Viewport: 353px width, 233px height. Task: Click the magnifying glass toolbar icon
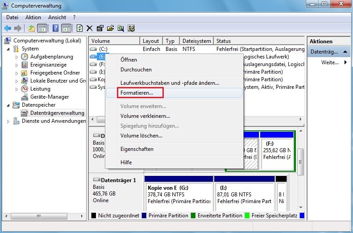click(x=120, y=29)
